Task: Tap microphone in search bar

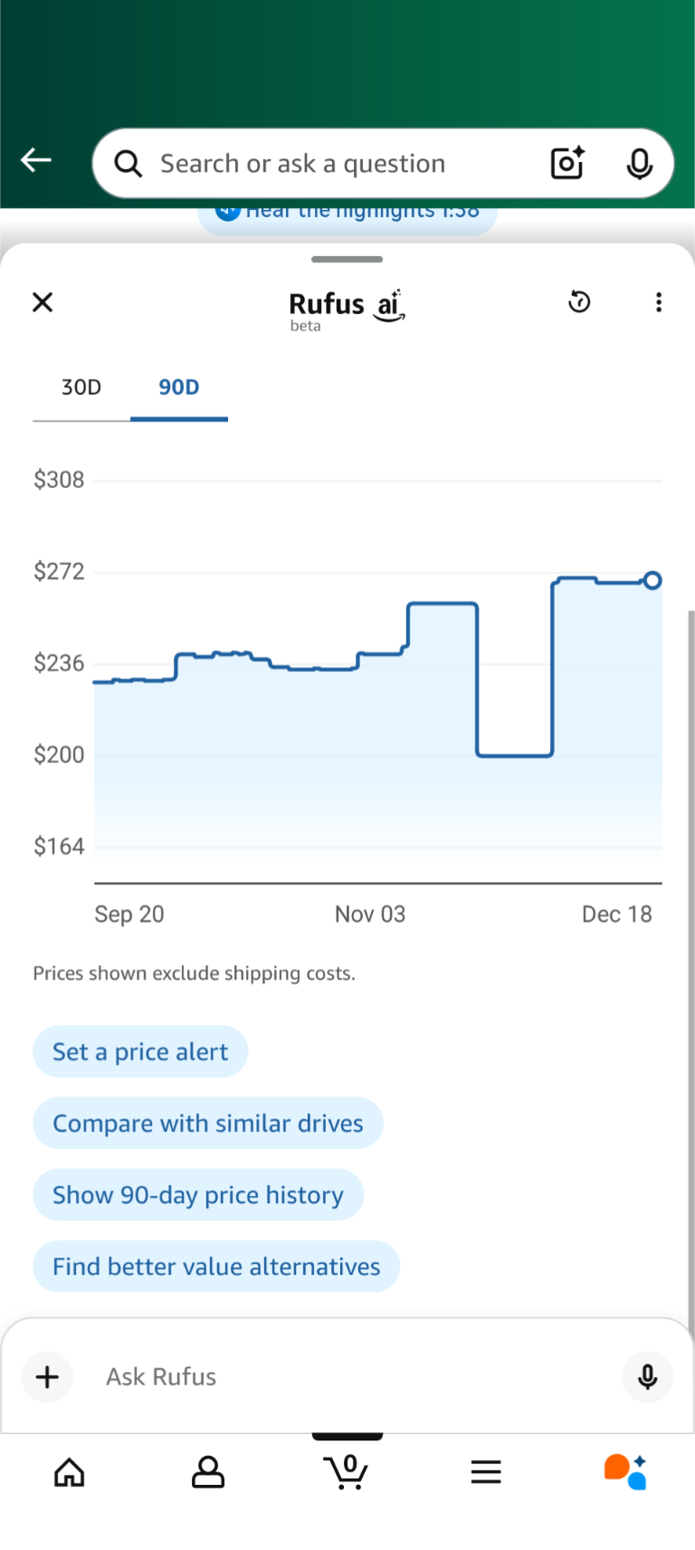Action: click(640, 164)
